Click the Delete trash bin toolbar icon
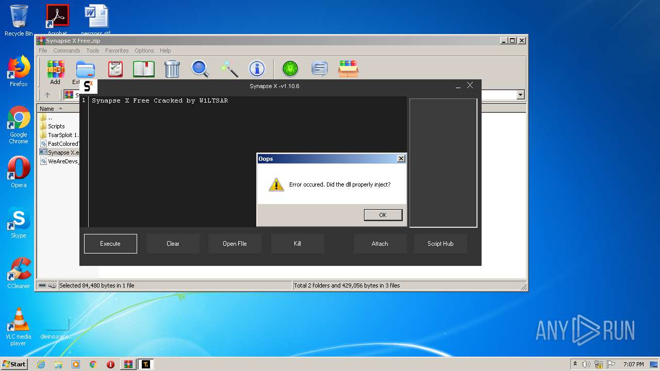Viewport: 660px width, 371px height. pos(172,69)
